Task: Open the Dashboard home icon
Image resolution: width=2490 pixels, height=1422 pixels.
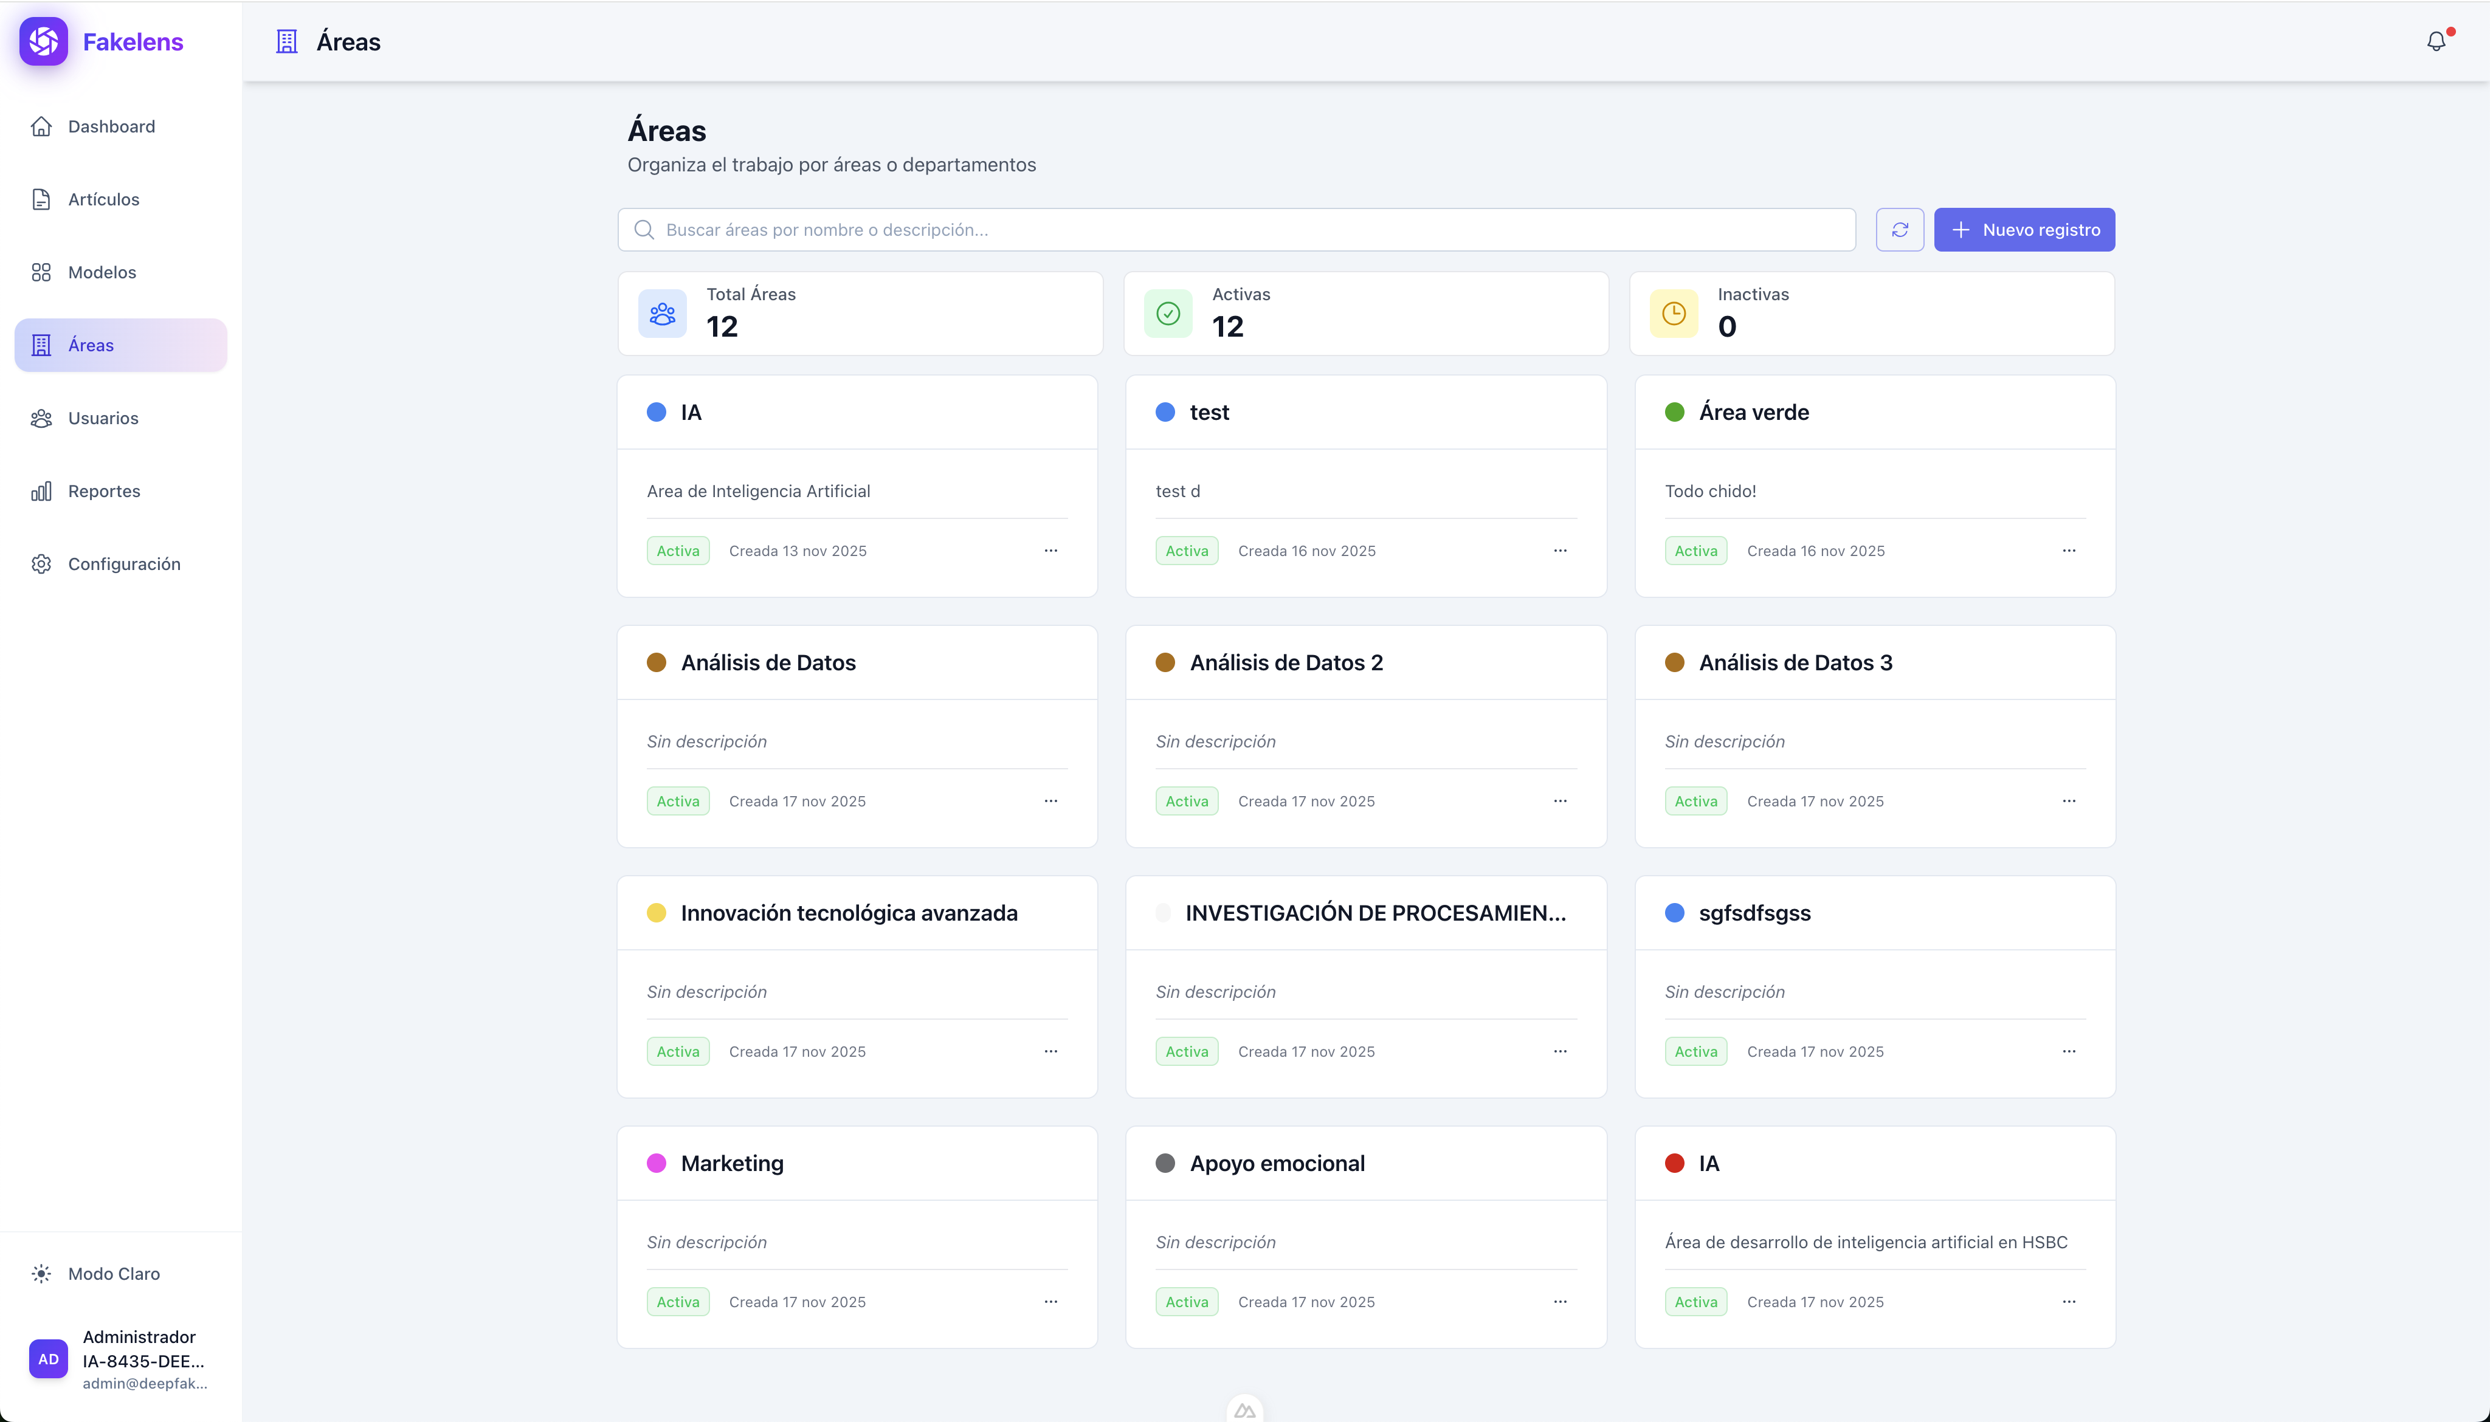Action: coord(42,126)
